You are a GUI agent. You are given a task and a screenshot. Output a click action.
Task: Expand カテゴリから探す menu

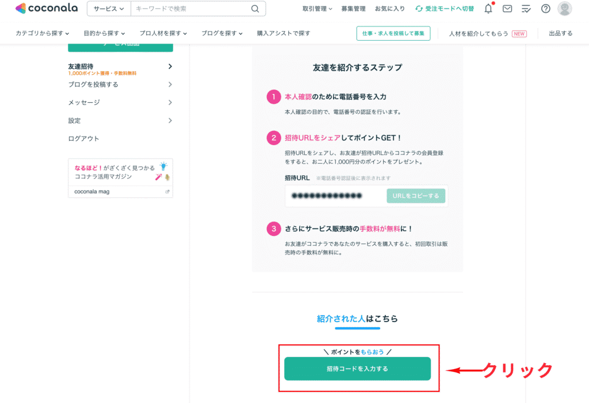point(43,33)
